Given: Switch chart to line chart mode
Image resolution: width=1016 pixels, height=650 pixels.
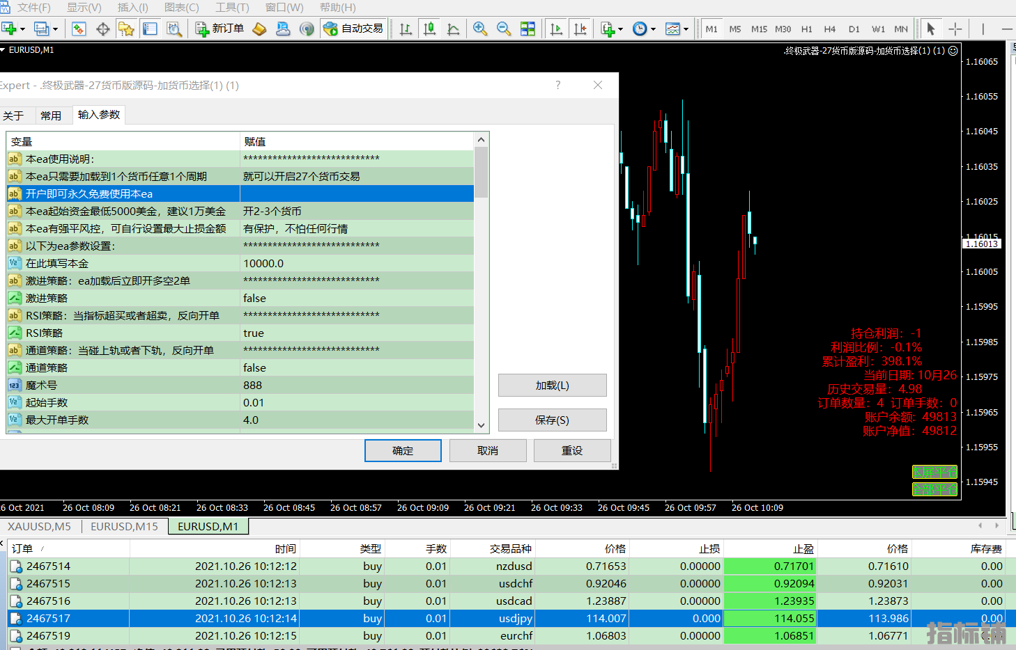Looking at the screenshot, I should click(454, 29).
